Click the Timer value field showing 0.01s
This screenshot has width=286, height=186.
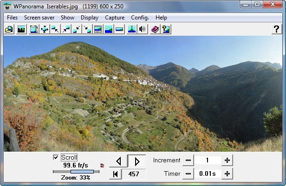point(208,174)
